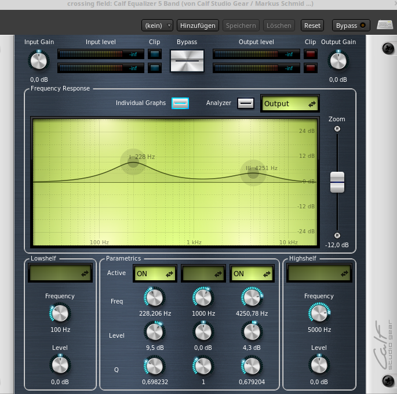
Task: Click the Level knob showing 9,5 dB
Action: click(155, 332)
